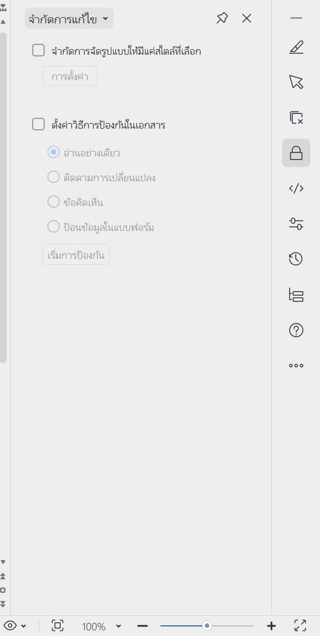The height and width of the screenshot is (636, 320).
Task: Open the adjustment settings sidebar icon
Action: (x=296, y=223)
